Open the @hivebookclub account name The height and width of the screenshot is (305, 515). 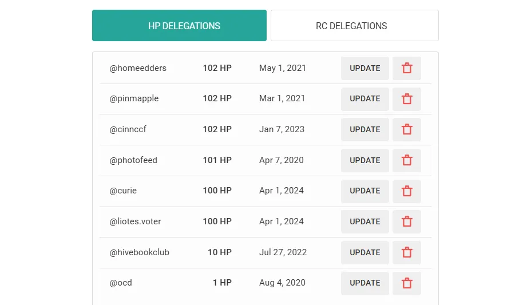click(139, 252)
